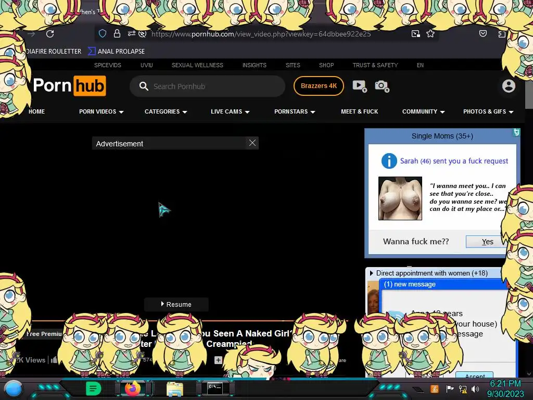533x400 pixels.
Task: Open TRUST & SAFETY in the top bar
Action: point(375,65)
